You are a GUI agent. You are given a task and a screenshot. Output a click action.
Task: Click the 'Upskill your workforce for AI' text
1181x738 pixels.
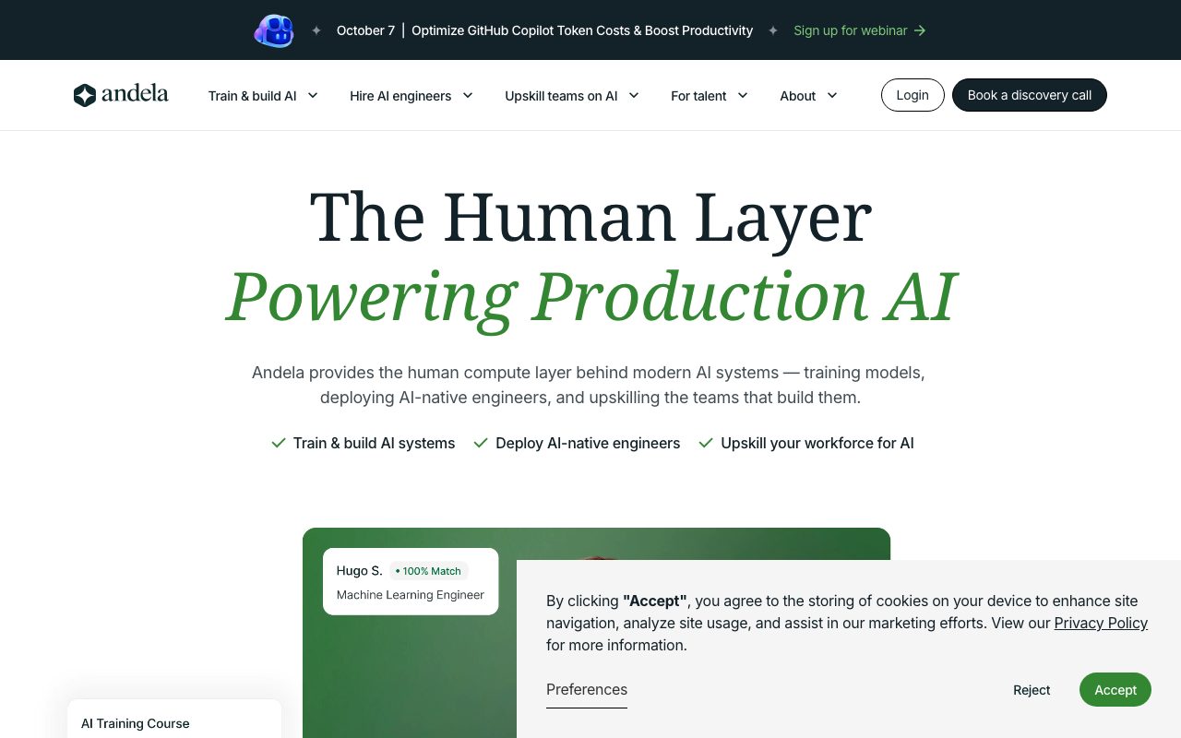[817, 443]
